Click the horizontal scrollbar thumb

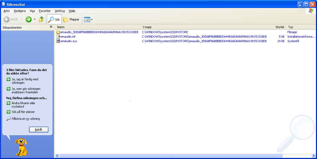pos(171,156)
